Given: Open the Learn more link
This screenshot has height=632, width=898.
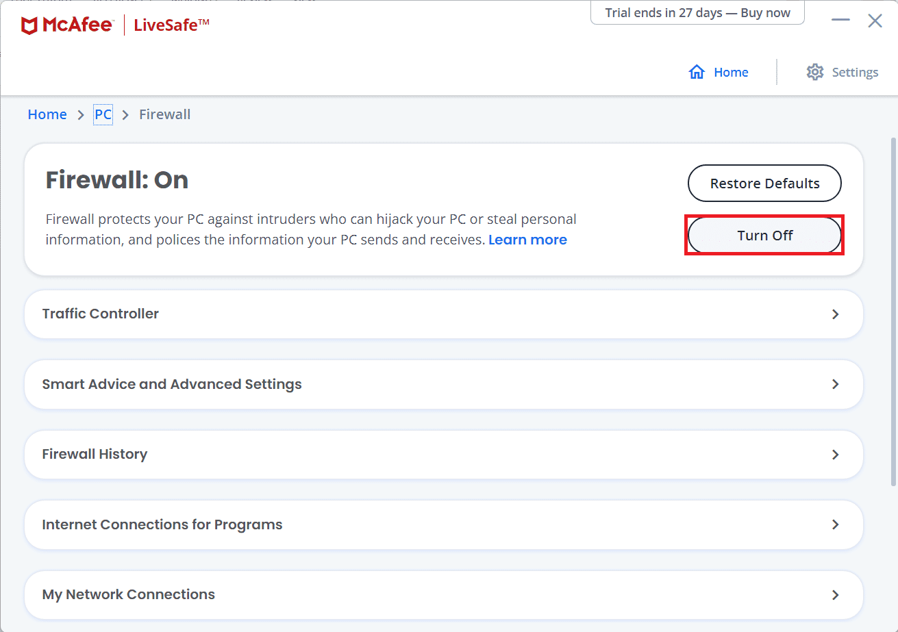Looking at the screenshot, I should (527, 239).
